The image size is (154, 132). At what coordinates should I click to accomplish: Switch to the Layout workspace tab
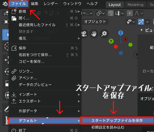coord(115,5)
